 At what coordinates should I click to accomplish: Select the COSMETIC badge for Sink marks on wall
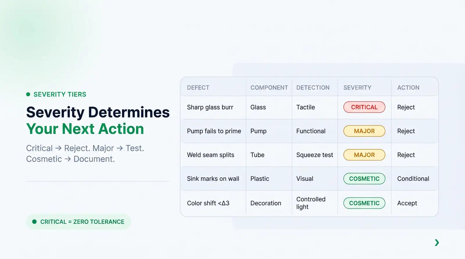(364, 179)
